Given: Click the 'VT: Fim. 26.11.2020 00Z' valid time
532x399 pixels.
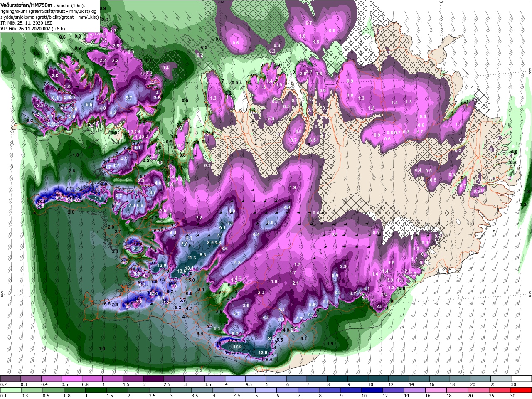Looking at the screenshot, I should [26, 29].
